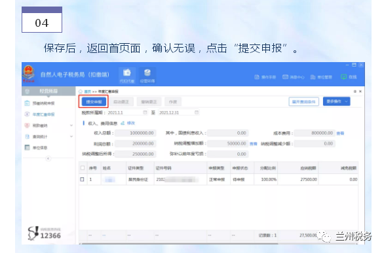The image size is (384, 253).
Task: Click the horizontal scrollbar below the table
Action: (x=180, y=243)
